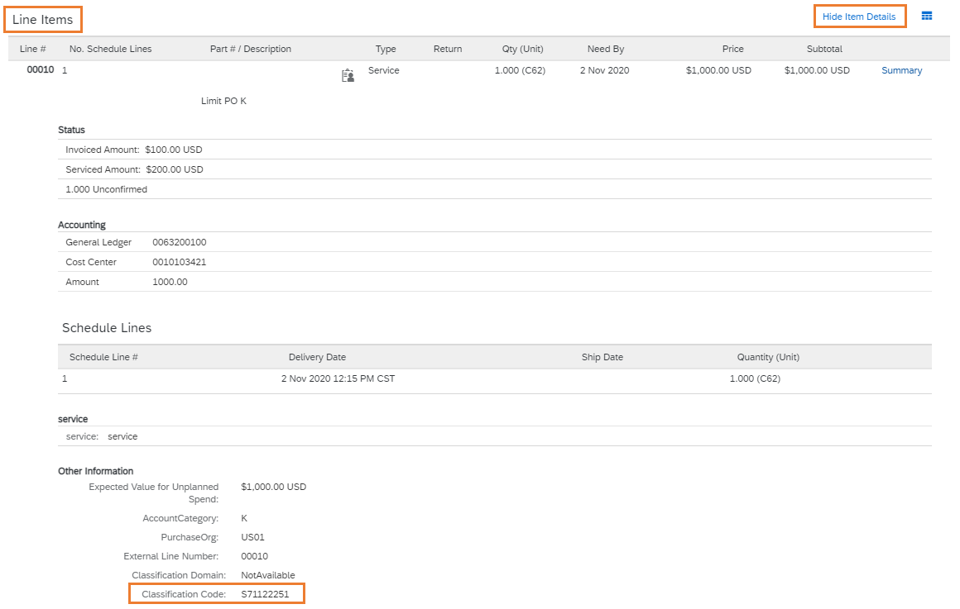
Task: Click the Line # column header
Action: tap(32, 49)
